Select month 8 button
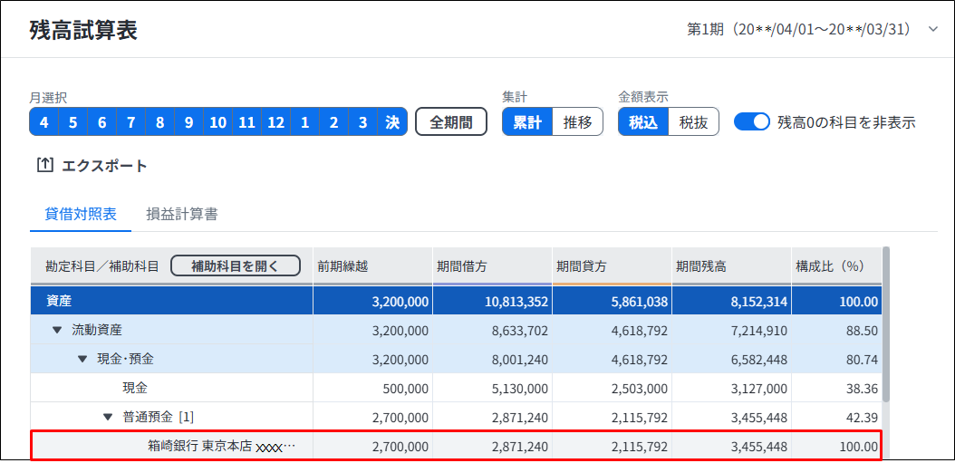Screen dimensions: 955x463 coord(159,121)
